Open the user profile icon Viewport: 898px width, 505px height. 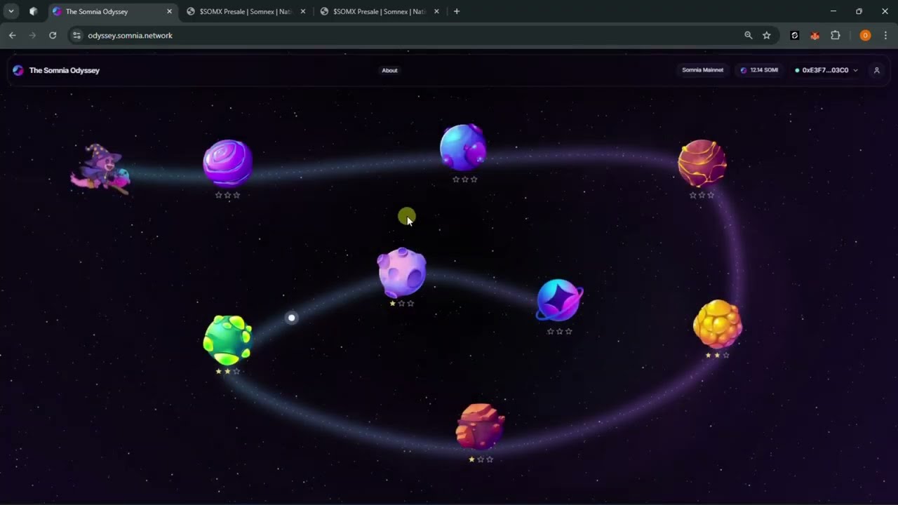(x=876, y=70)
